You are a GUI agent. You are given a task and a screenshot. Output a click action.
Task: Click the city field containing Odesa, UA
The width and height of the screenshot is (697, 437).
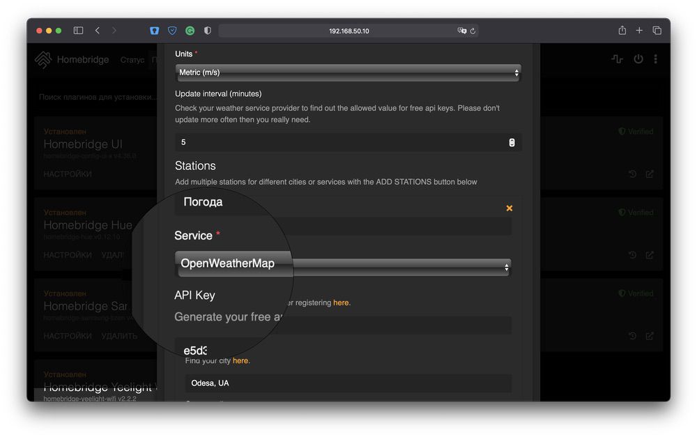point(348,383)
